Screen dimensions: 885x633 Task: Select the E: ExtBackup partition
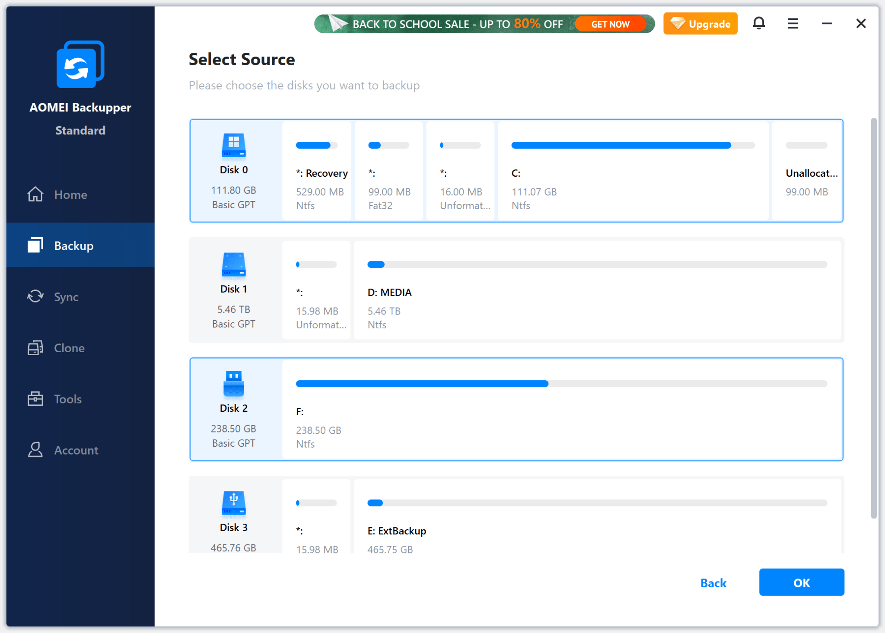[597, 516]
